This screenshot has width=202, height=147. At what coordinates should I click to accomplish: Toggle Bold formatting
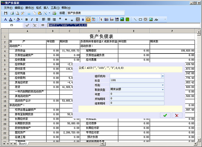pyautogui.click(x=26, y=19)
